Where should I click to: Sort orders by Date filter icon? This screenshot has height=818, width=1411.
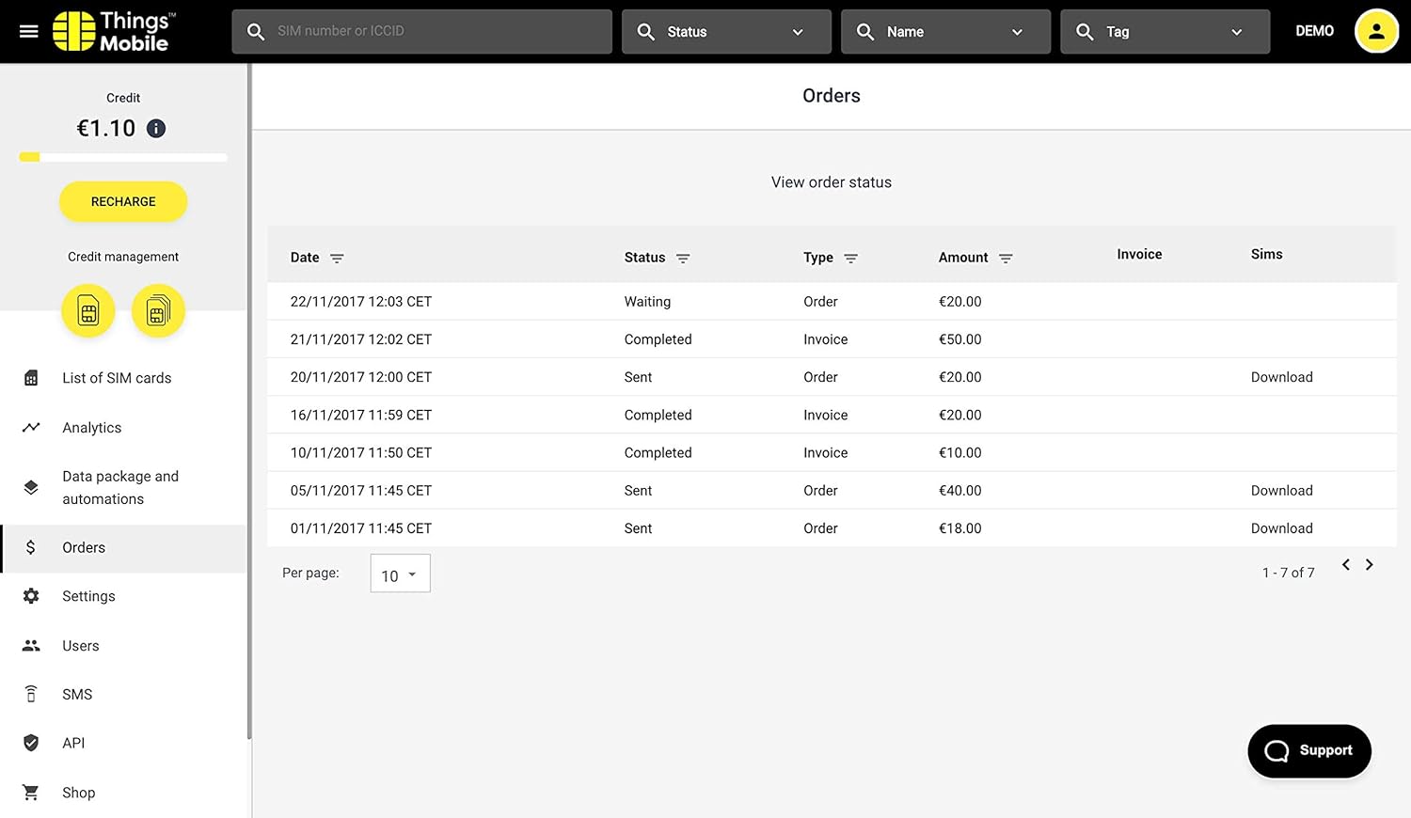click(337, 259)
